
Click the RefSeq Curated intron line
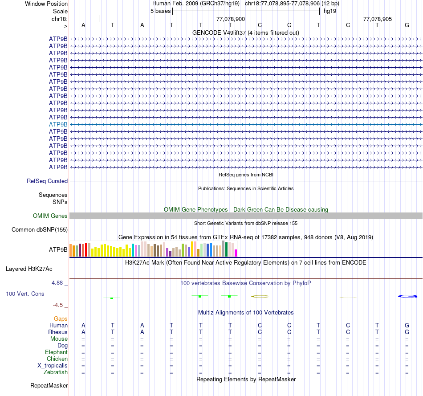246,181
